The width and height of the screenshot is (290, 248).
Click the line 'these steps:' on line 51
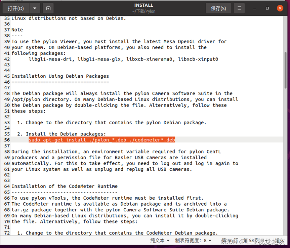point(29,111)
